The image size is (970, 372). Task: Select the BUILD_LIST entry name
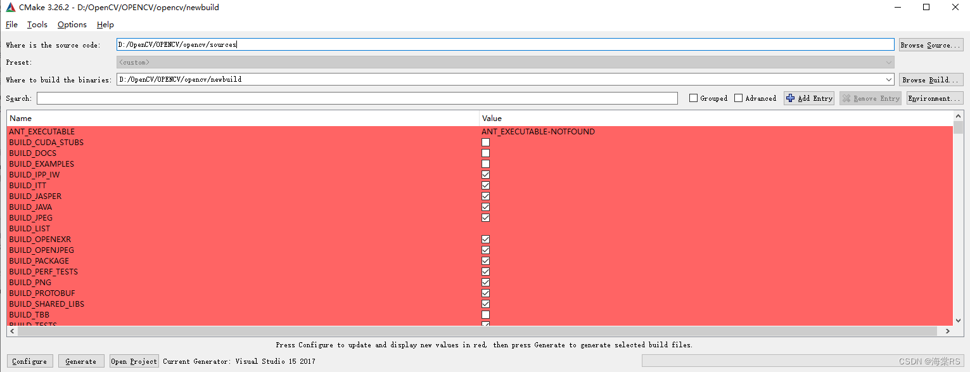pos(29,229)
